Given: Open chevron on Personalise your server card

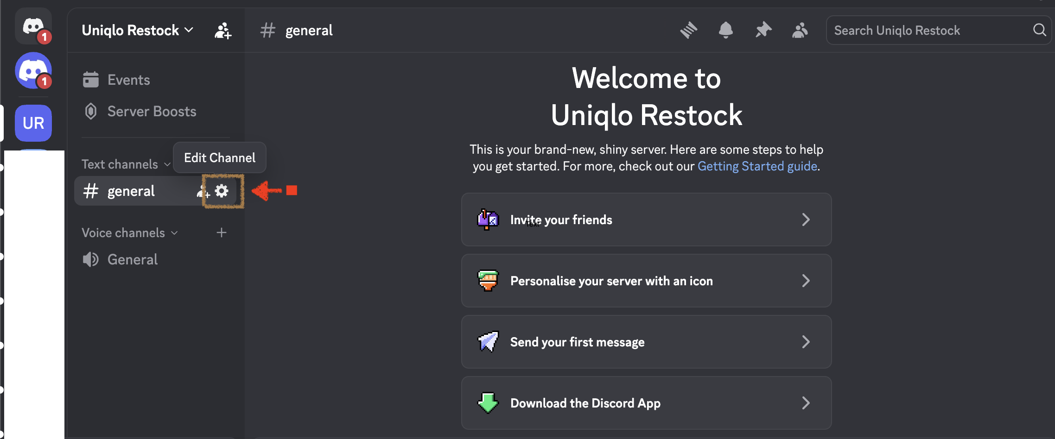Looking at the screenshot, I should [x=806, y=281].
